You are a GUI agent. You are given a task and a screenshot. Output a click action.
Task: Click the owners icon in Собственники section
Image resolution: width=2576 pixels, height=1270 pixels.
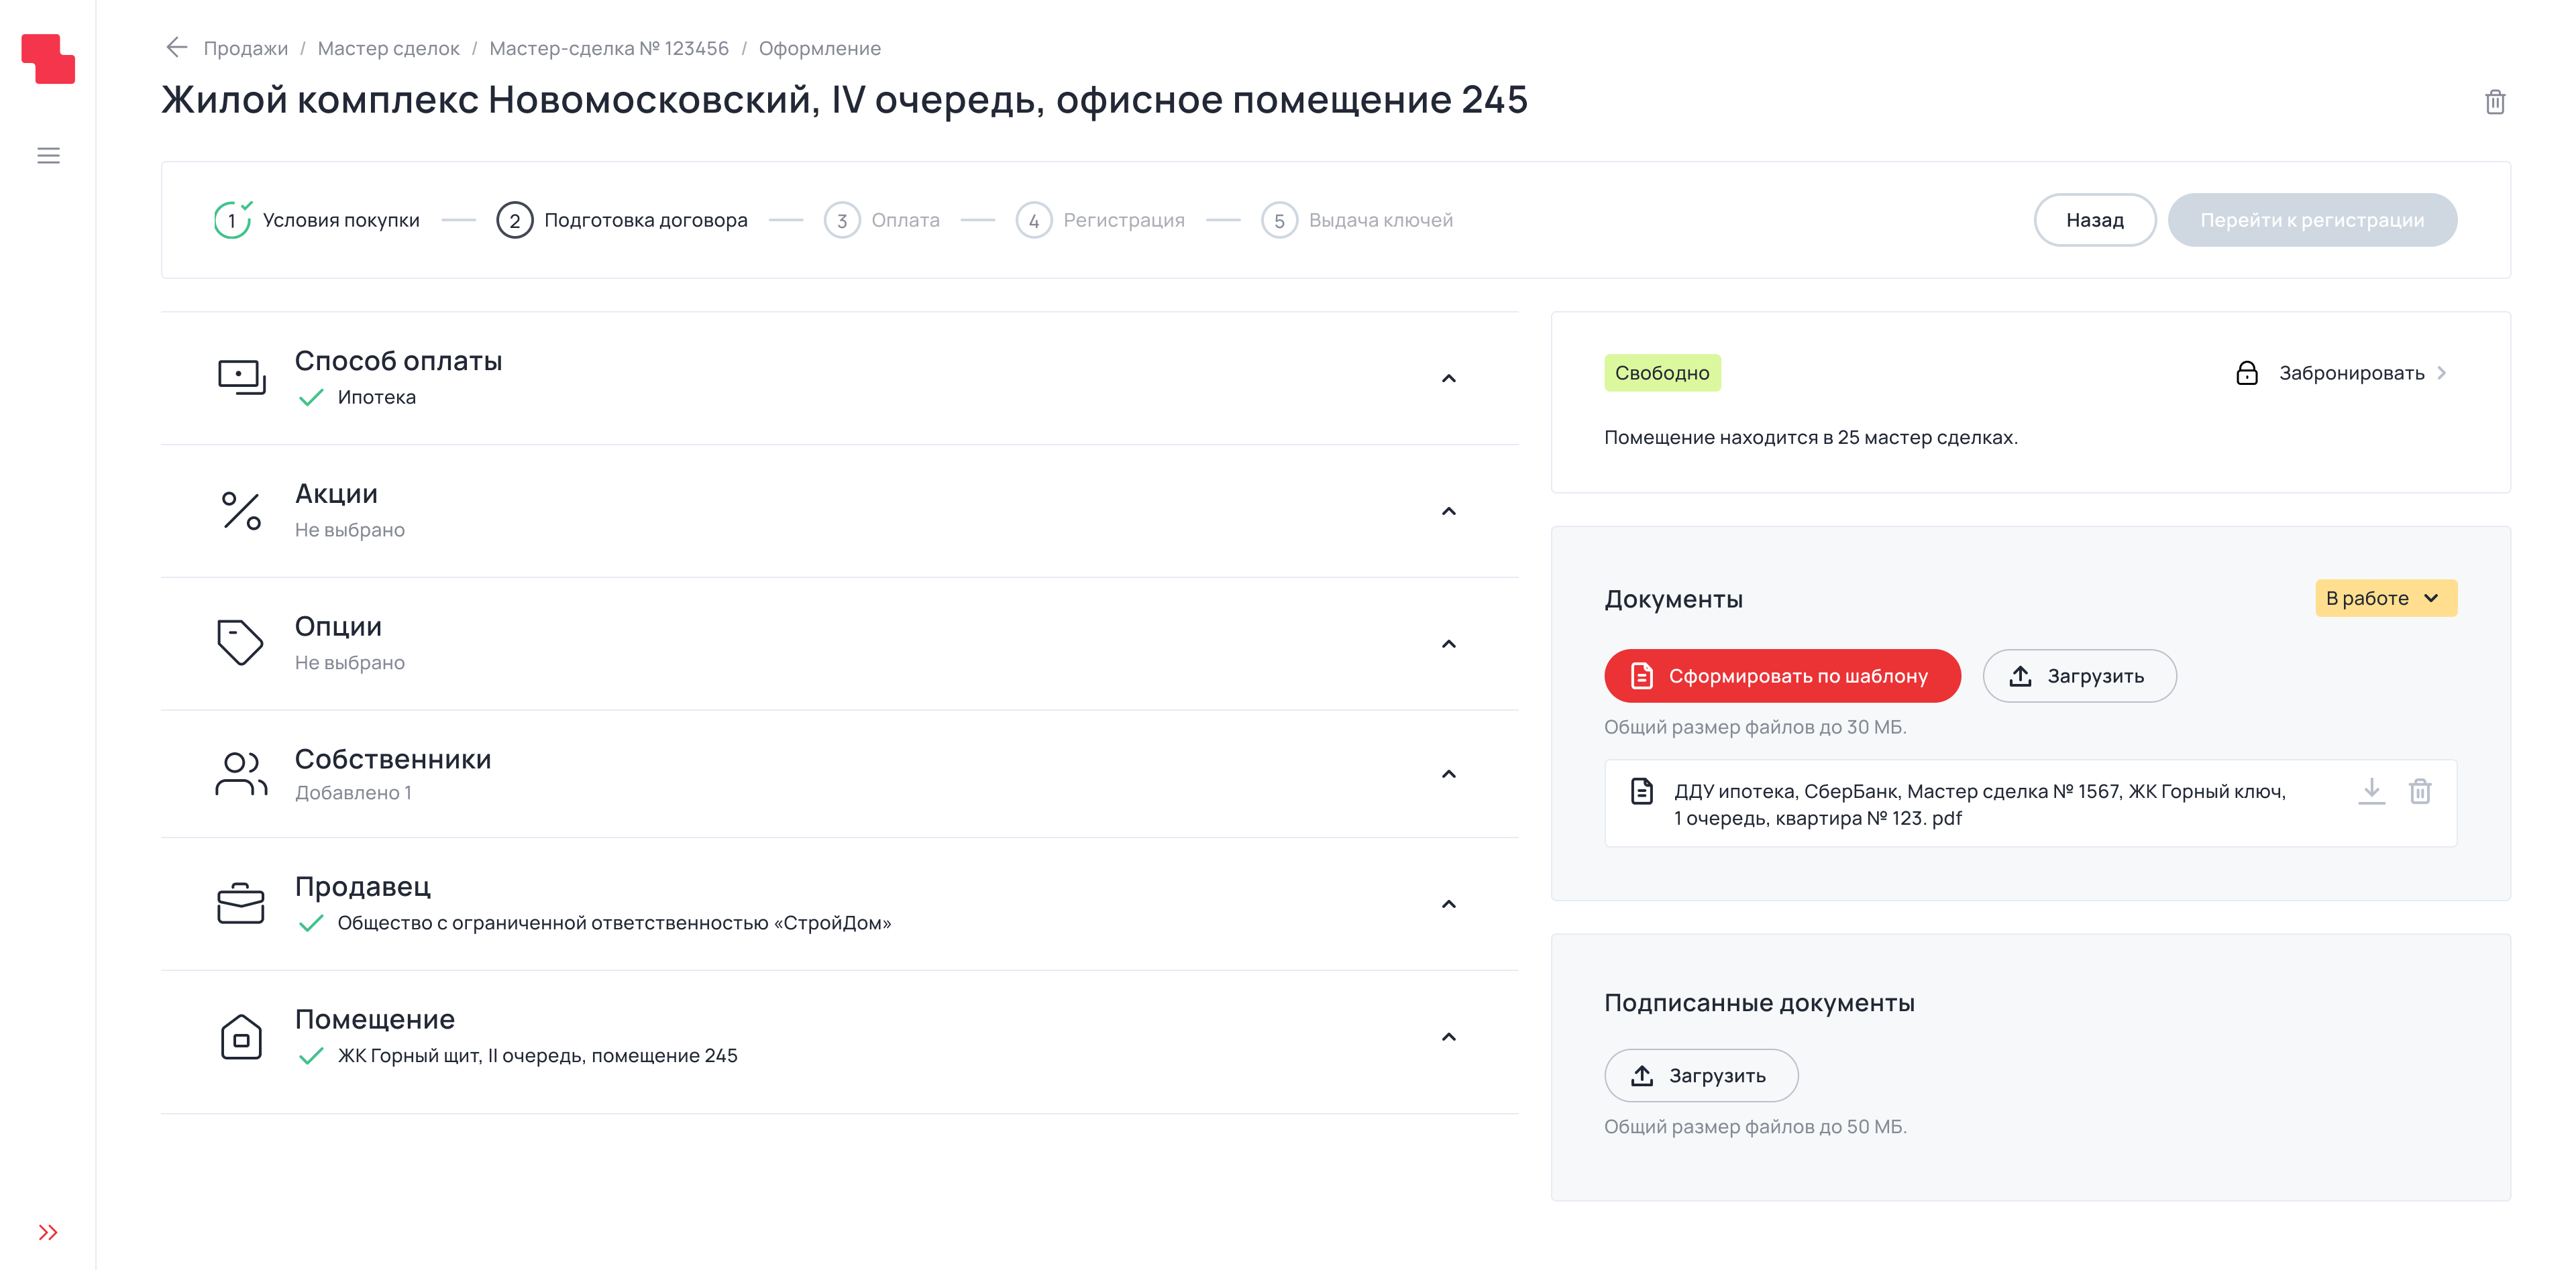(x=240, y=773)
